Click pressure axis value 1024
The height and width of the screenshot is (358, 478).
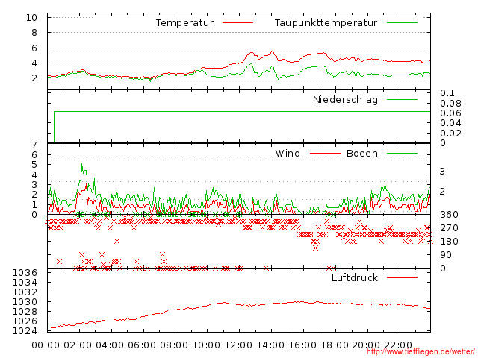pyautogui.click(x=25, y=331)
